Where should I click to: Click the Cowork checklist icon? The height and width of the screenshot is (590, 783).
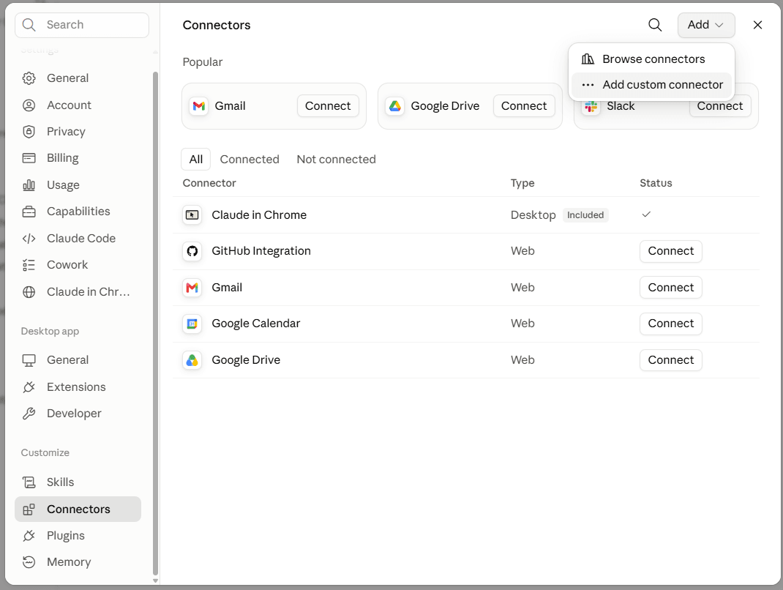[x=29, y=265]
